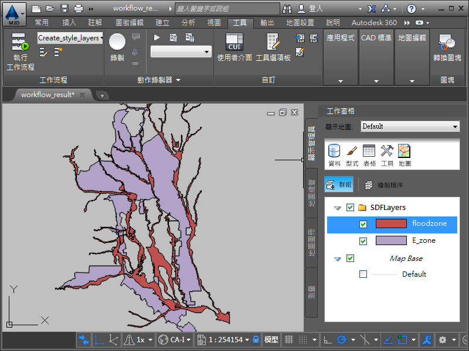
Task: Open the Create_style_layers workflow dropdown
Action: point(70,38)
